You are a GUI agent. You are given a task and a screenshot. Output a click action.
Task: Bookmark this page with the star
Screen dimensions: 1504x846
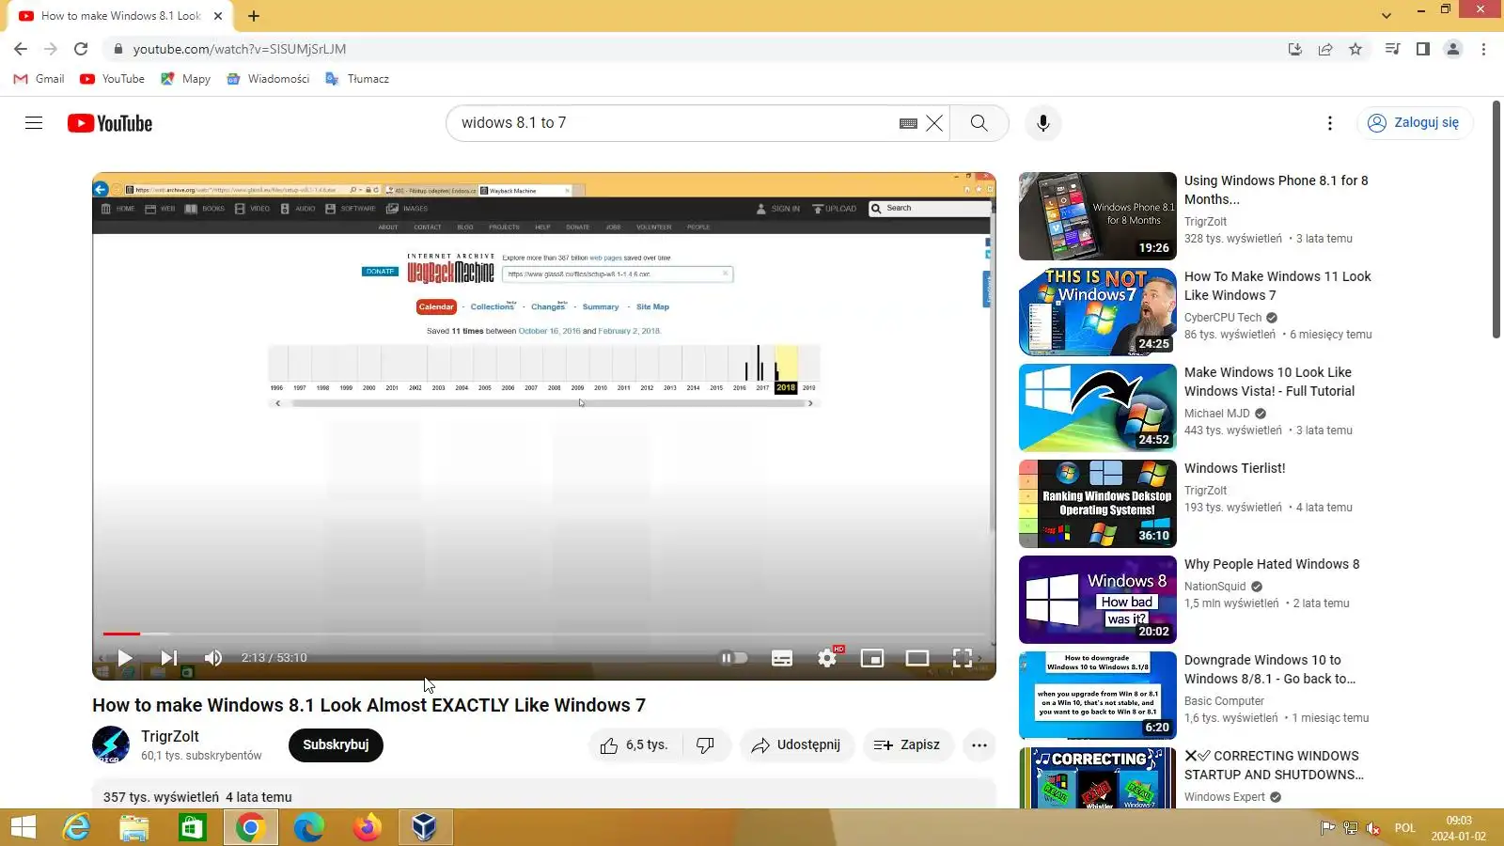1355,49
